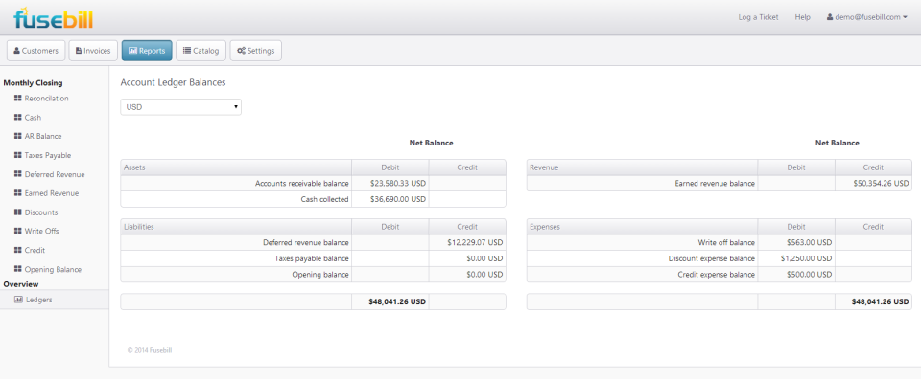Open the Help link
The width and height of the screenshot is (921, 379).
(802, 17)
